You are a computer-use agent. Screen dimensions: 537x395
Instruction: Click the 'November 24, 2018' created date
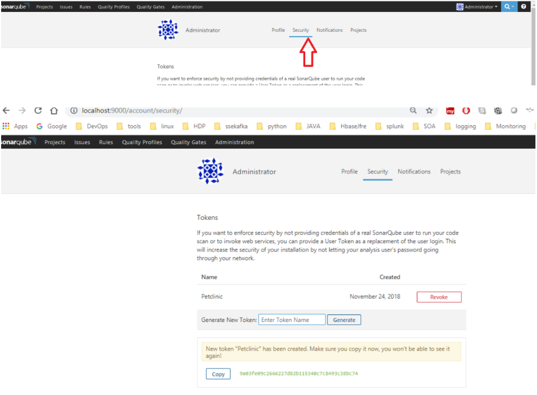click(x=375, y=297)
